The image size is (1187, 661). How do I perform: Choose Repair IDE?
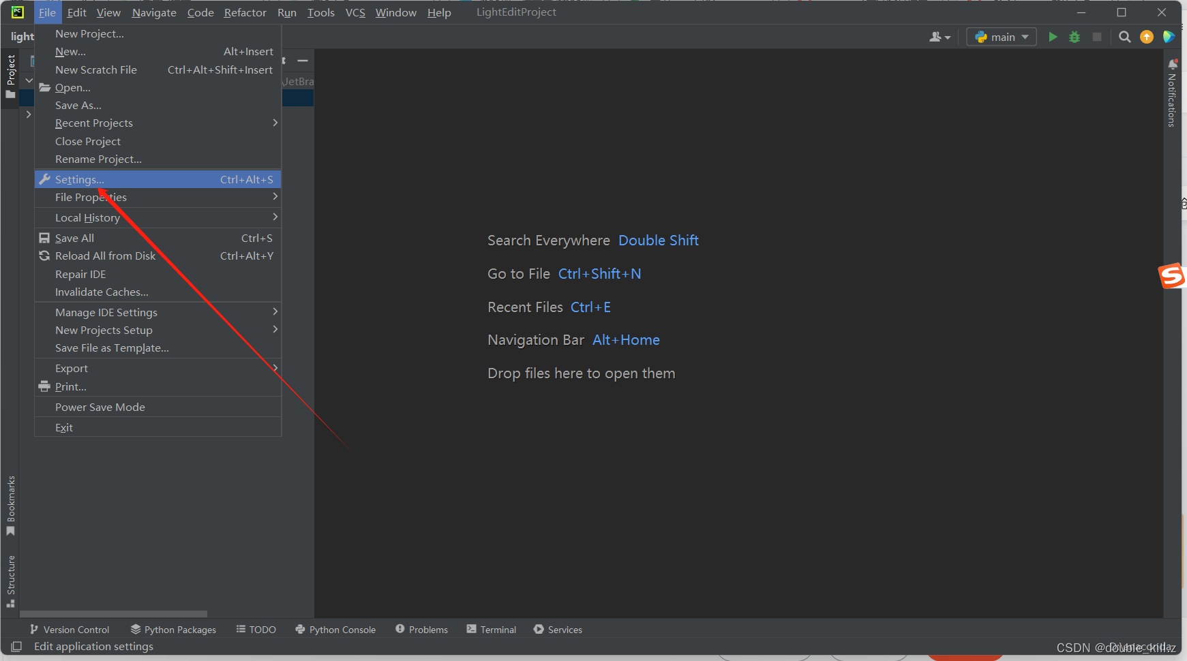pyautogui.click(x=157, y=275)
